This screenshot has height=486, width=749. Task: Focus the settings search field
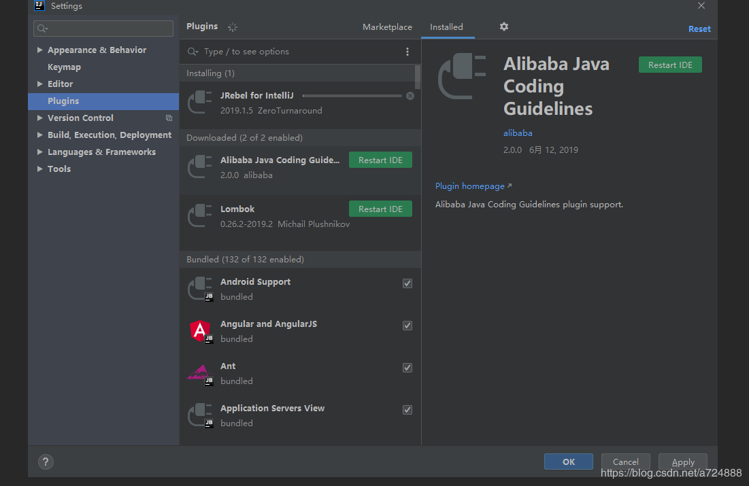pyautogui.click(x=103, y=29)
